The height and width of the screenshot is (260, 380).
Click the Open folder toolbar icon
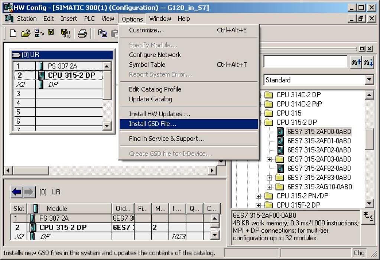click(x=26, y=33)
